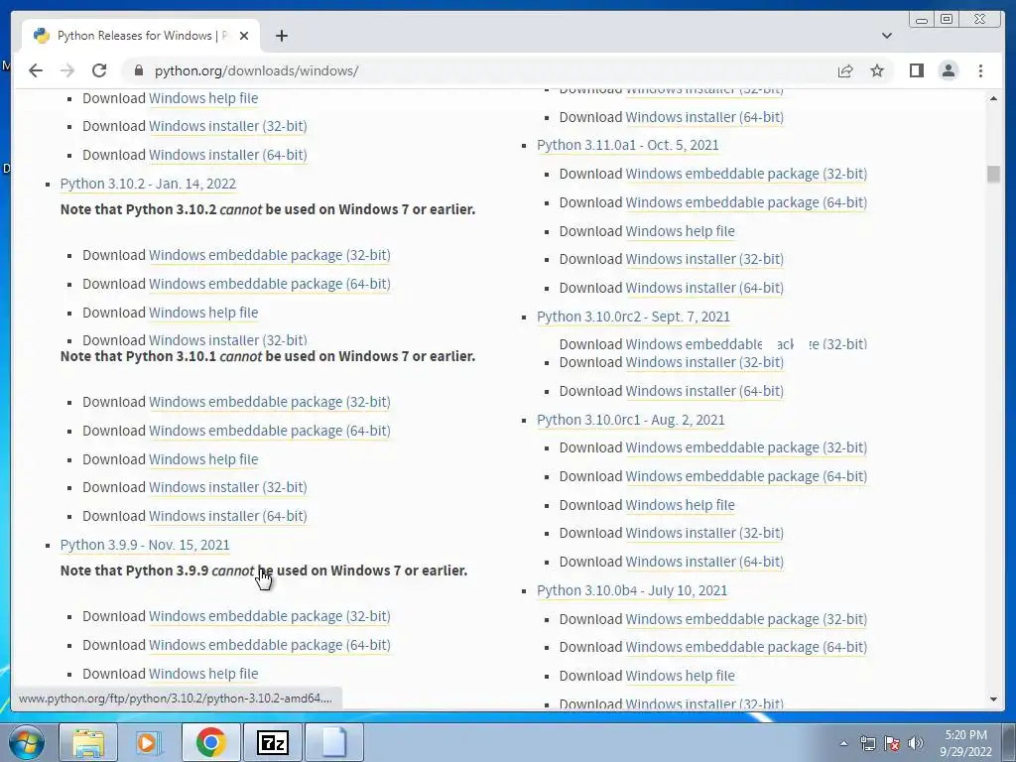The width and height of the screenshot is (1016, 762).
Task: Open the Windows Start menu
Action: tap(27, 742)
